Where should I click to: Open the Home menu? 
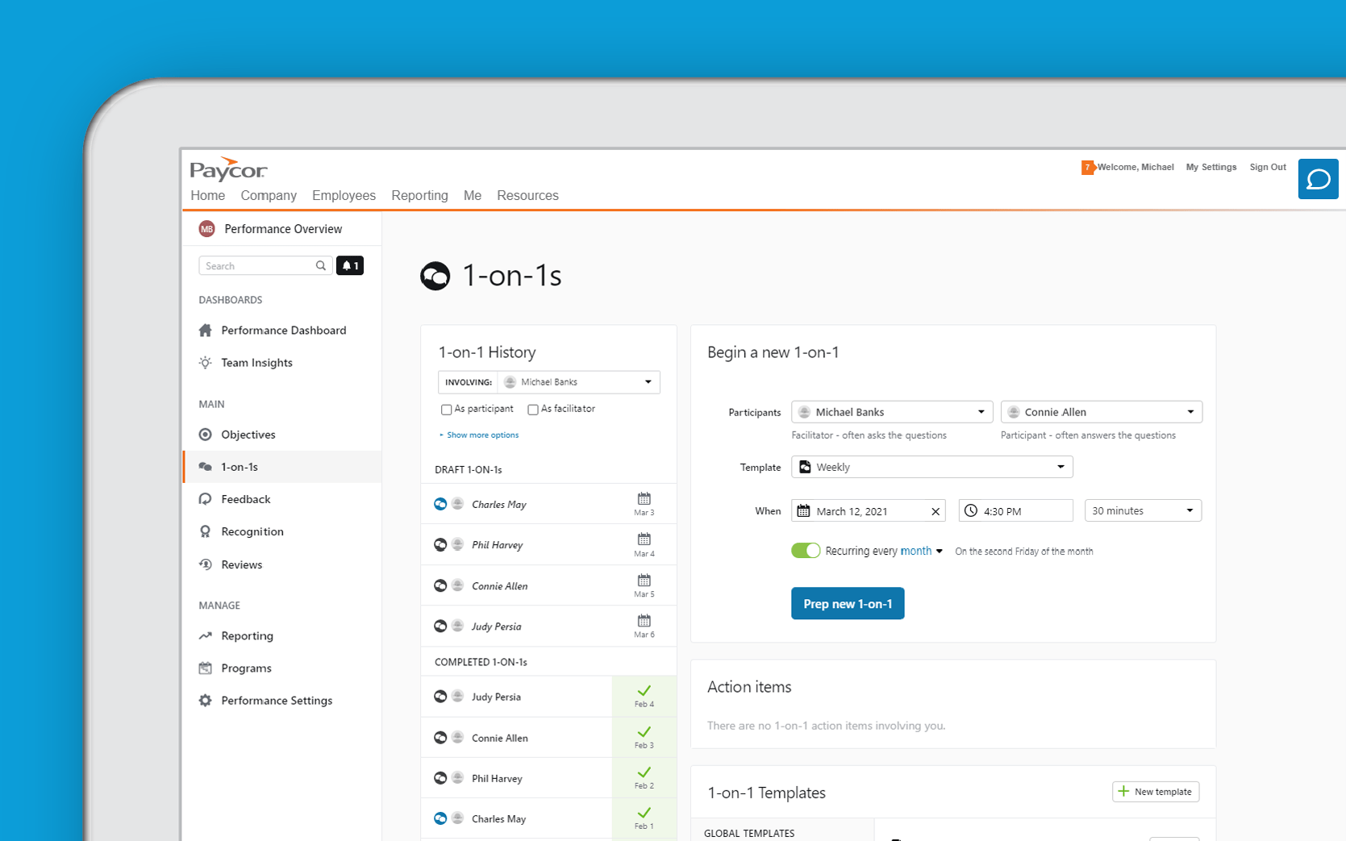208,195
